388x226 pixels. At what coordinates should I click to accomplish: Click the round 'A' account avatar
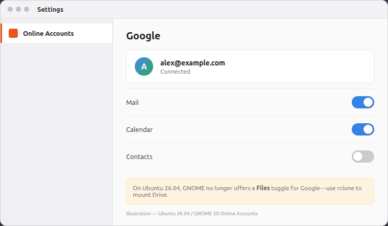(144, 66)
